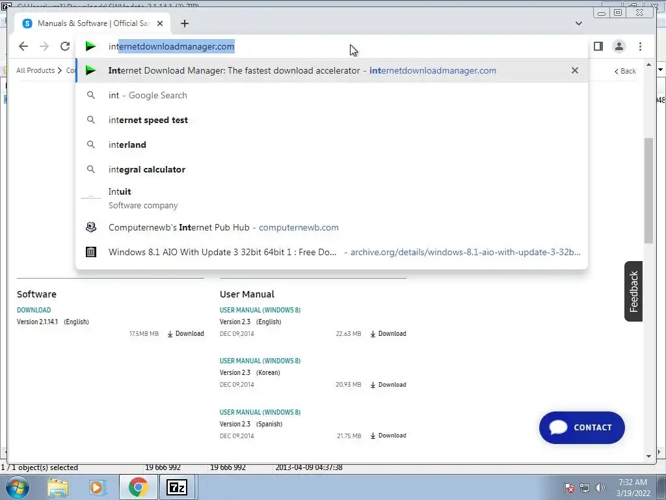Open the Feedback side tab
Viewport: 666px width, 500px height.
(x=633, y=291)
